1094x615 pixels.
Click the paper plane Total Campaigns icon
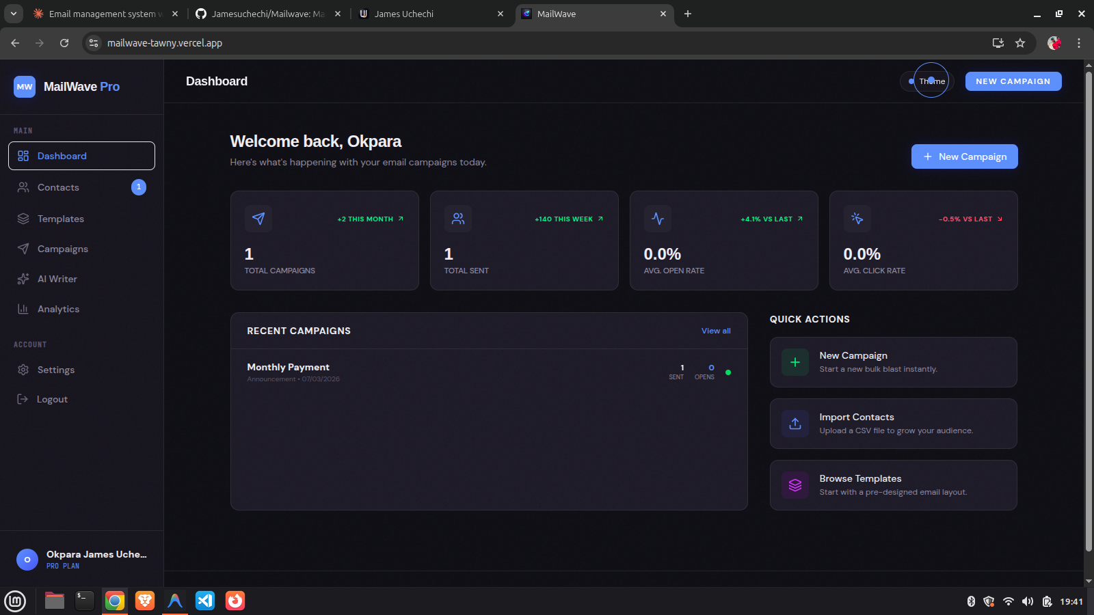258,219
